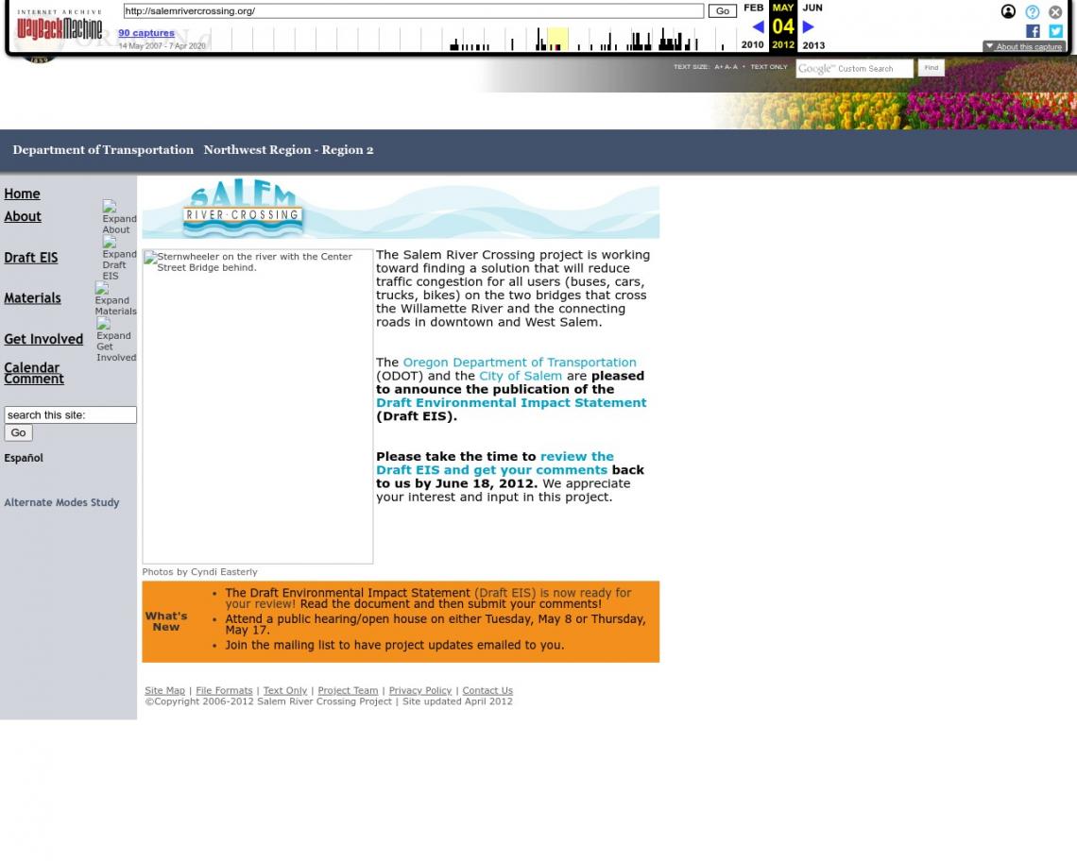
Task: Click the Department of Transportation heading
Action: coord(103,150)
